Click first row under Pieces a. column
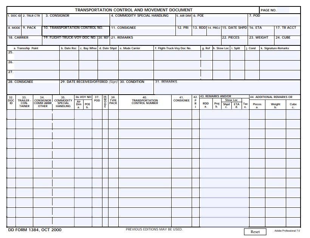 point(257,114)
